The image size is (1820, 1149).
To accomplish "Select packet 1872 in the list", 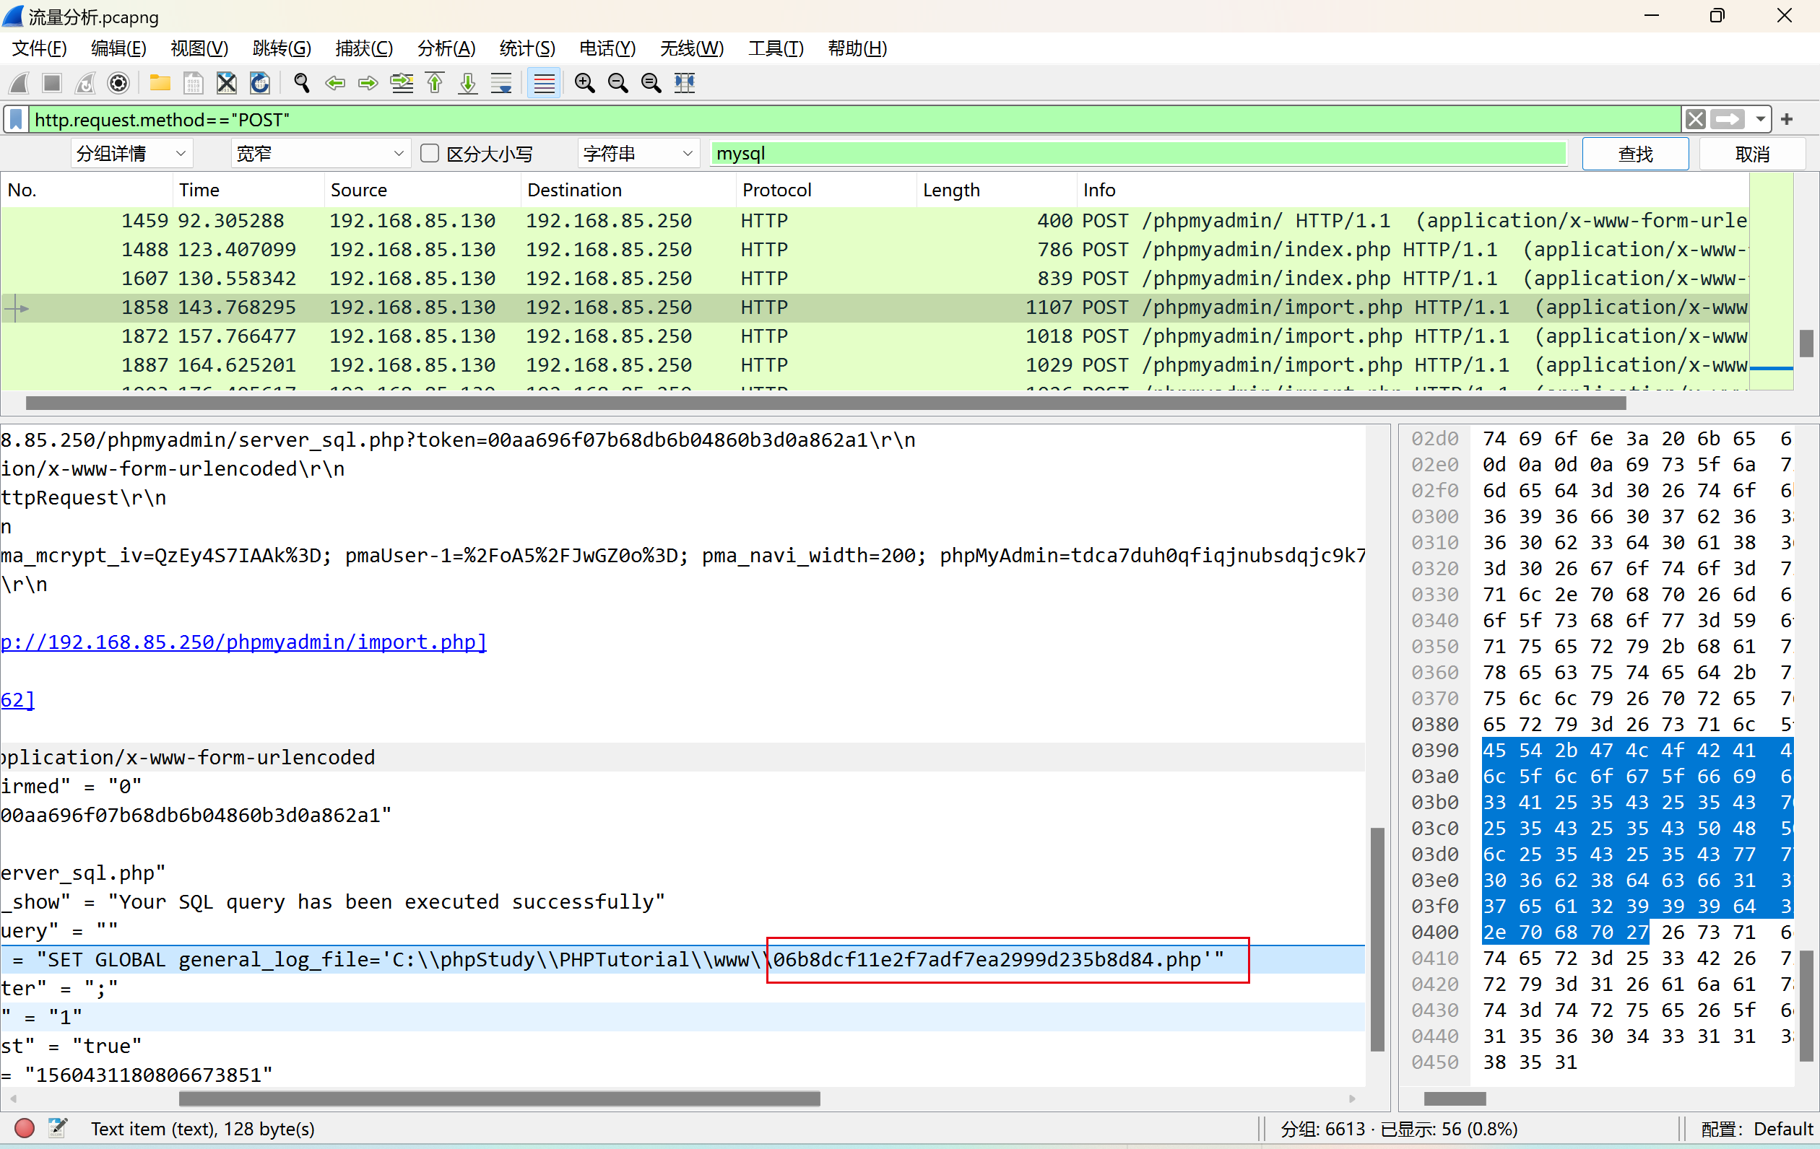I will point(875,336).
